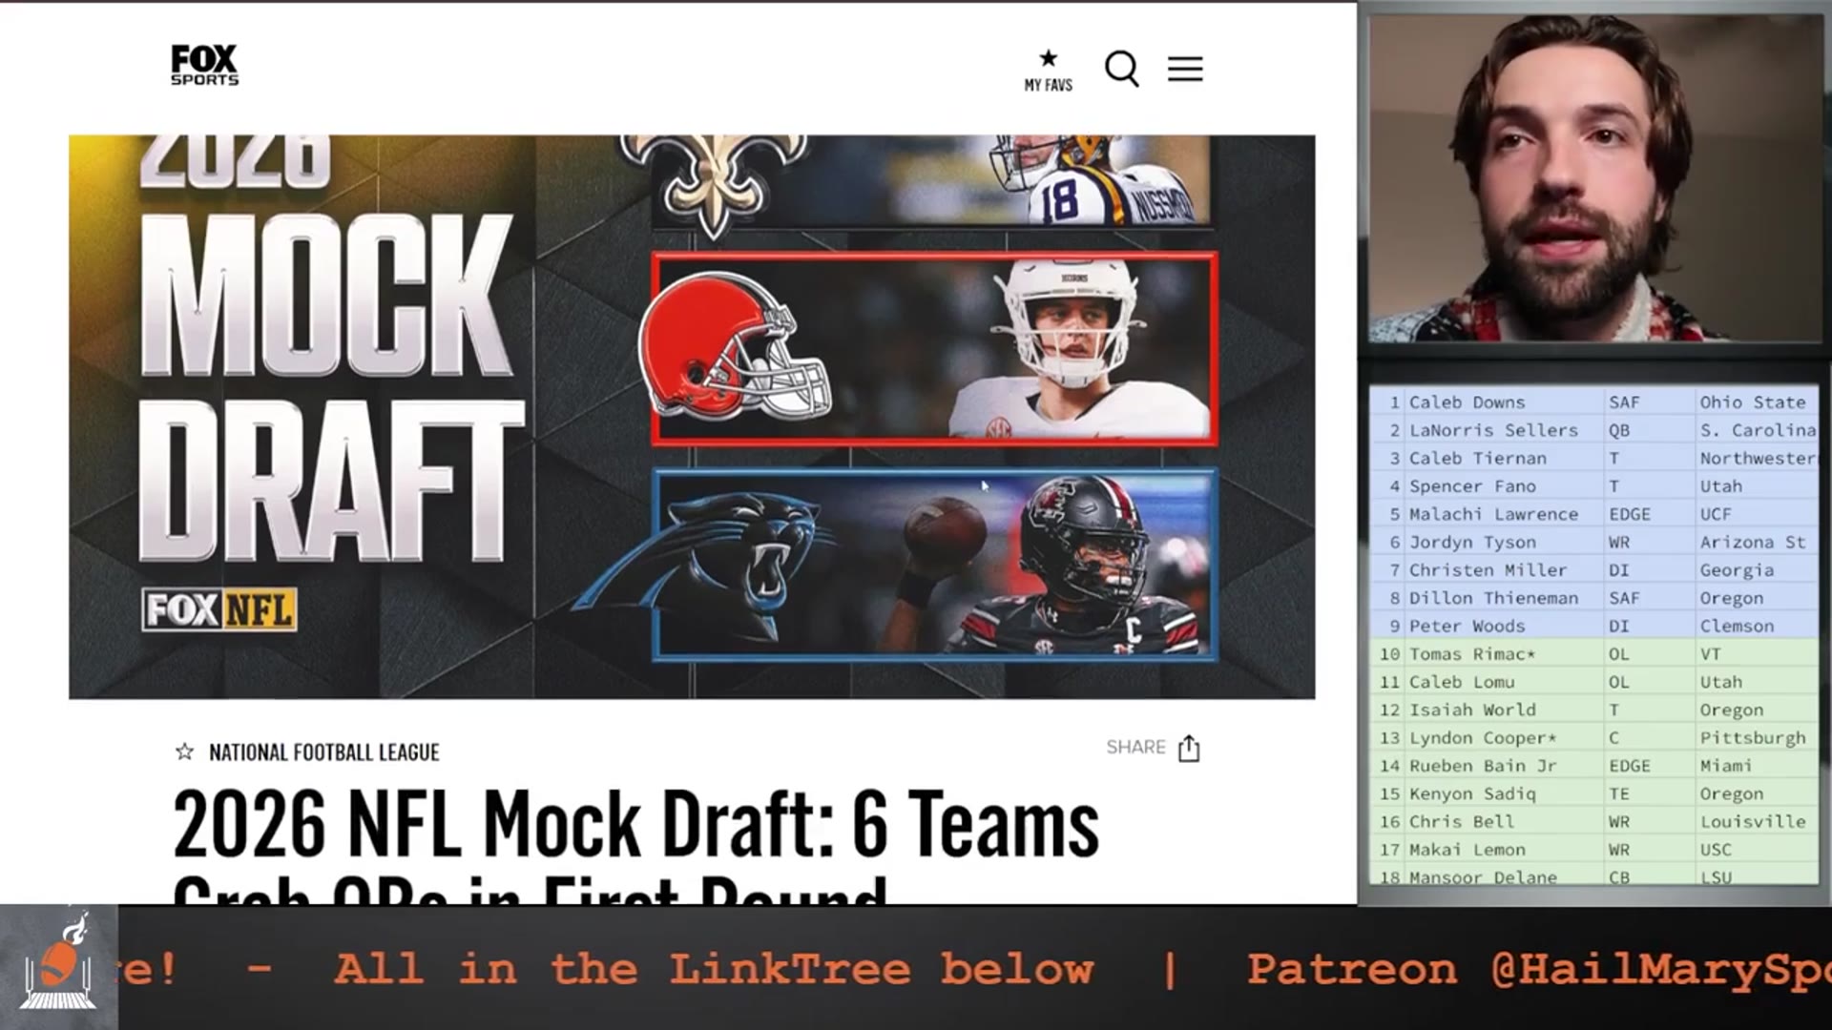Click the Patreon ticker text
Viewport: 1832px width, 1030px height.
pos(1538,970)
